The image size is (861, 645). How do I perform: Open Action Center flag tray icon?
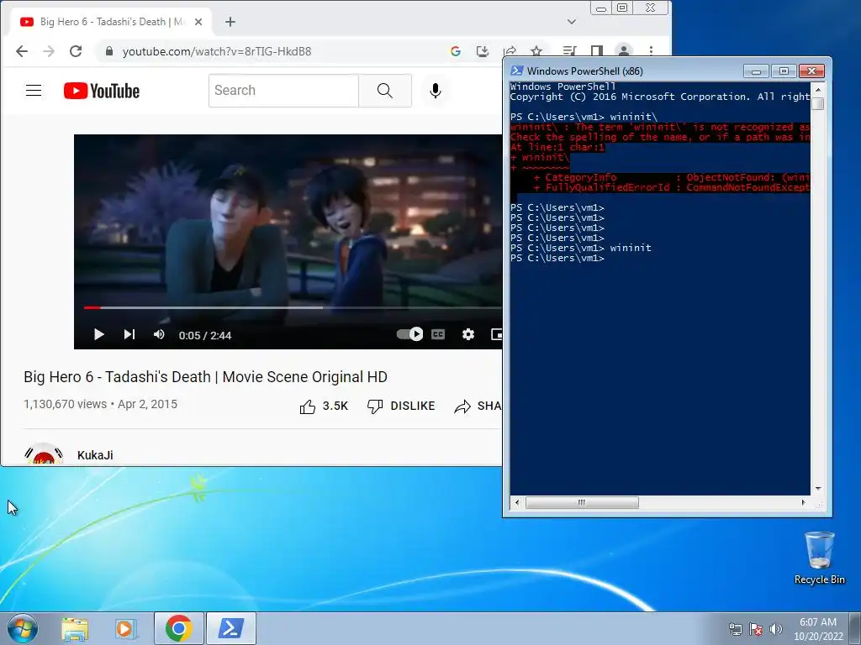point(756,629)
